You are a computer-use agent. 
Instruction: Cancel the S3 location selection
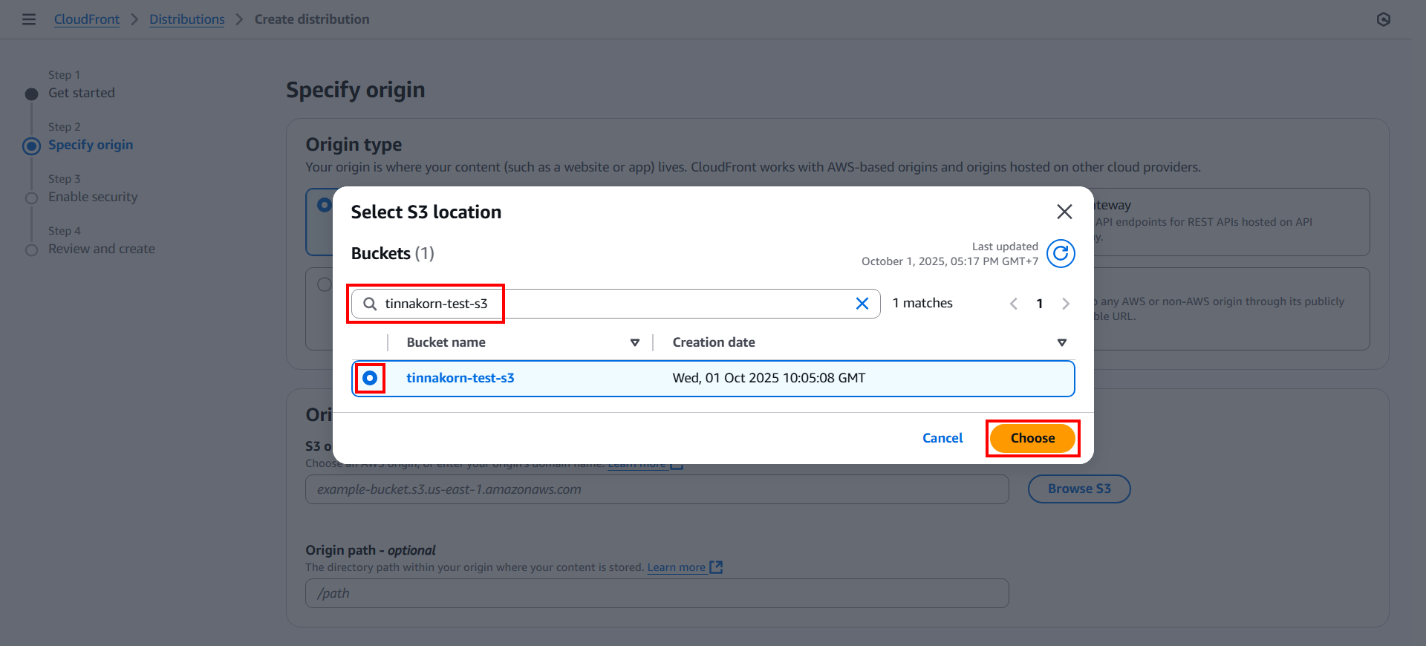point(942,438)
